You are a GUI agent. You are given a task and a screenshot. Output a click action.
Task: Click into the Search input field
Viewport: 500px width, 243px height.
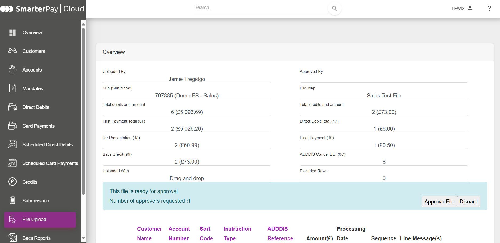click(260, 8)
